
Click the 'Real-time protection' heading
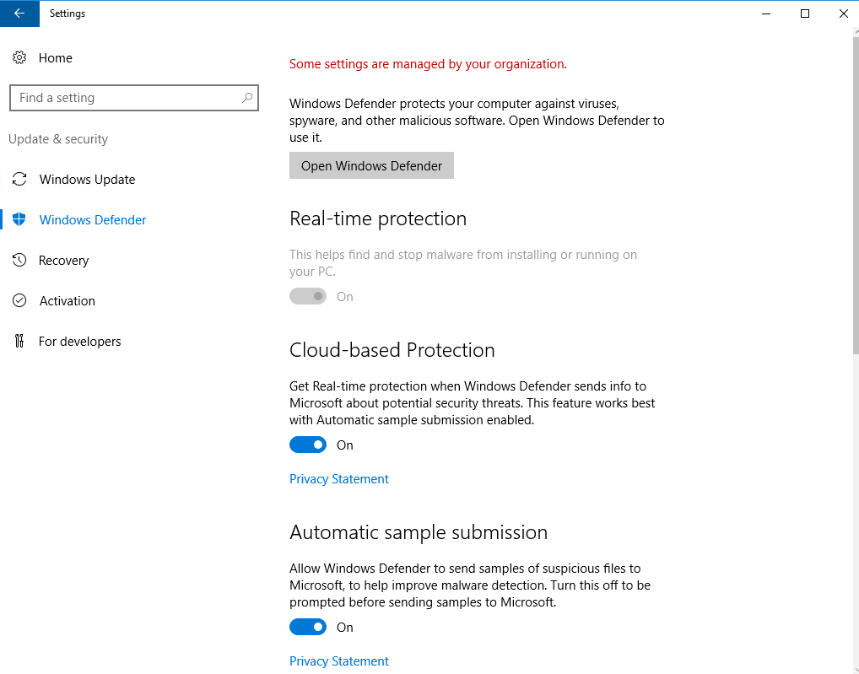(x=378, y=218)
